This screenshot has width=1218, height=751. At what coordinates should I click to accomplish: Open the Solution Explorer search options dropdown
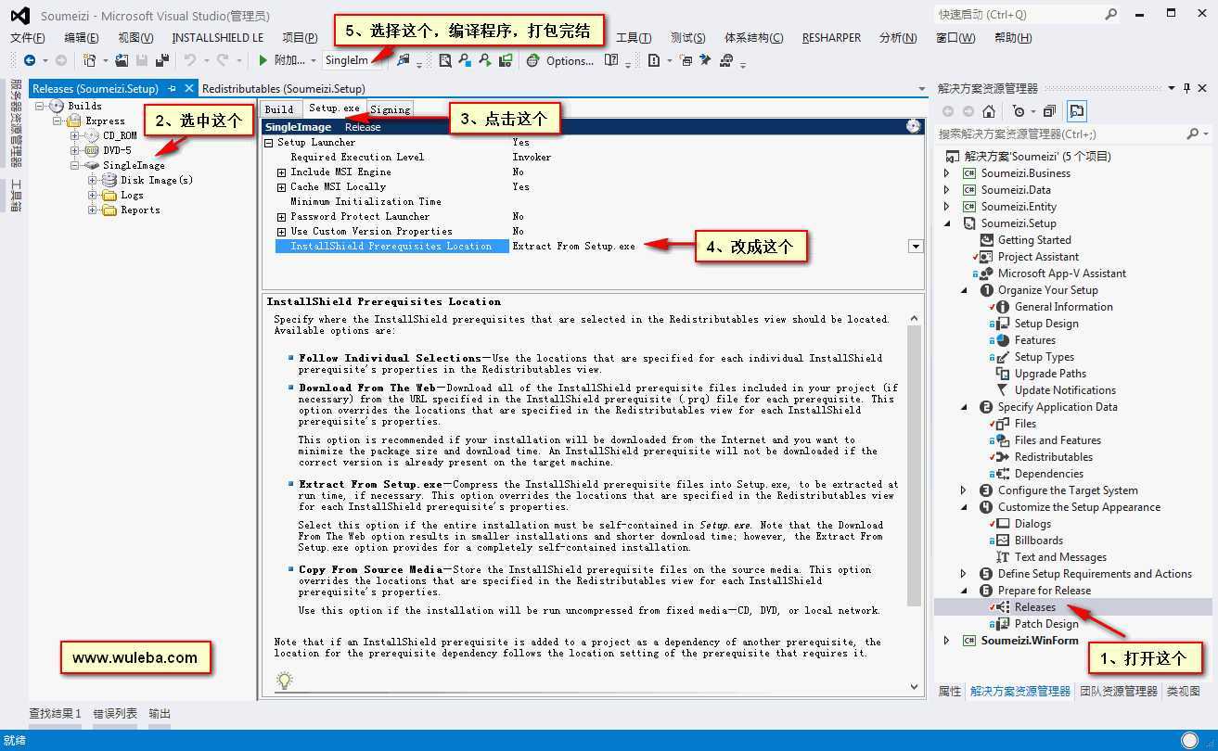(x=1205, y=134)
